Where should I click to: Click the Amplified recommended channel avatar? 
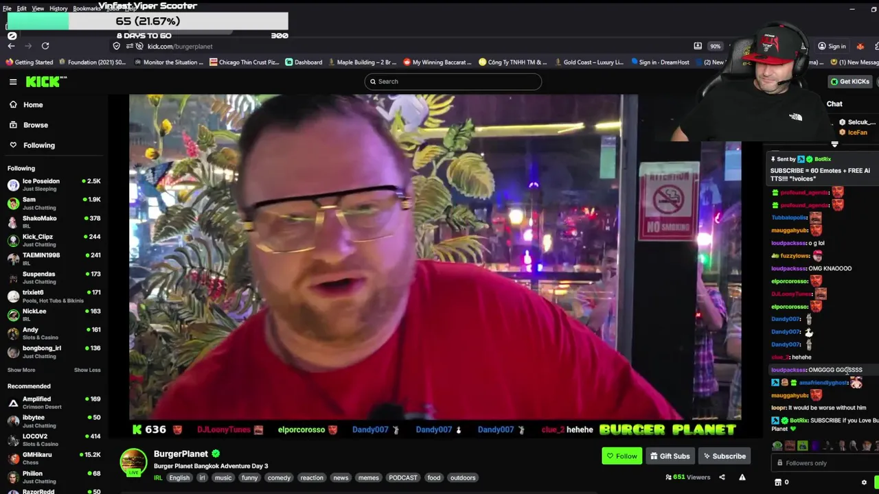point(13,402)
